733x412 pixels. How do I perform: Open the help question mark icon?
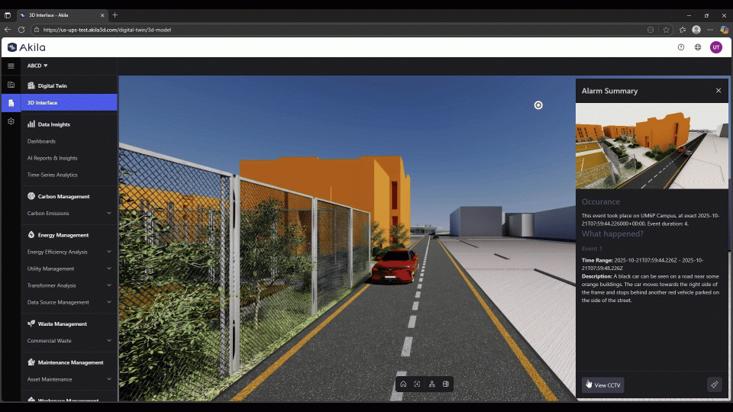coord(681,47)
